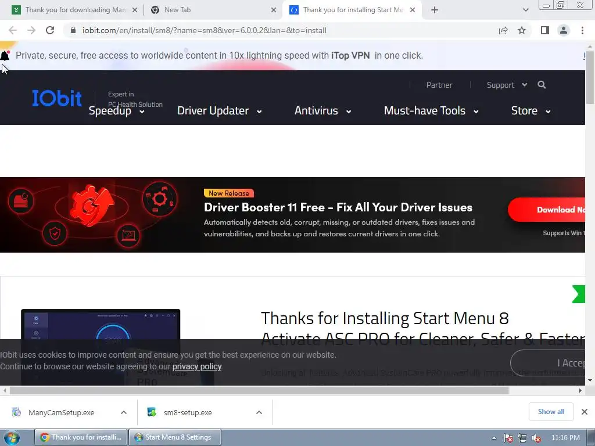
Task: Click the Download Now button
Action: (547, 209)
